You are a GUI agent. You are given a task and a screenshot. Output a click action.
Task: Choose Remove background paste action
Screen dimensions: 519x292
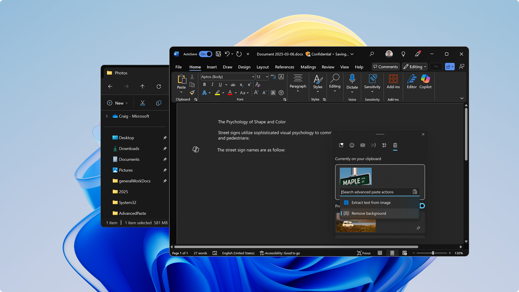[x=380, y=213]
